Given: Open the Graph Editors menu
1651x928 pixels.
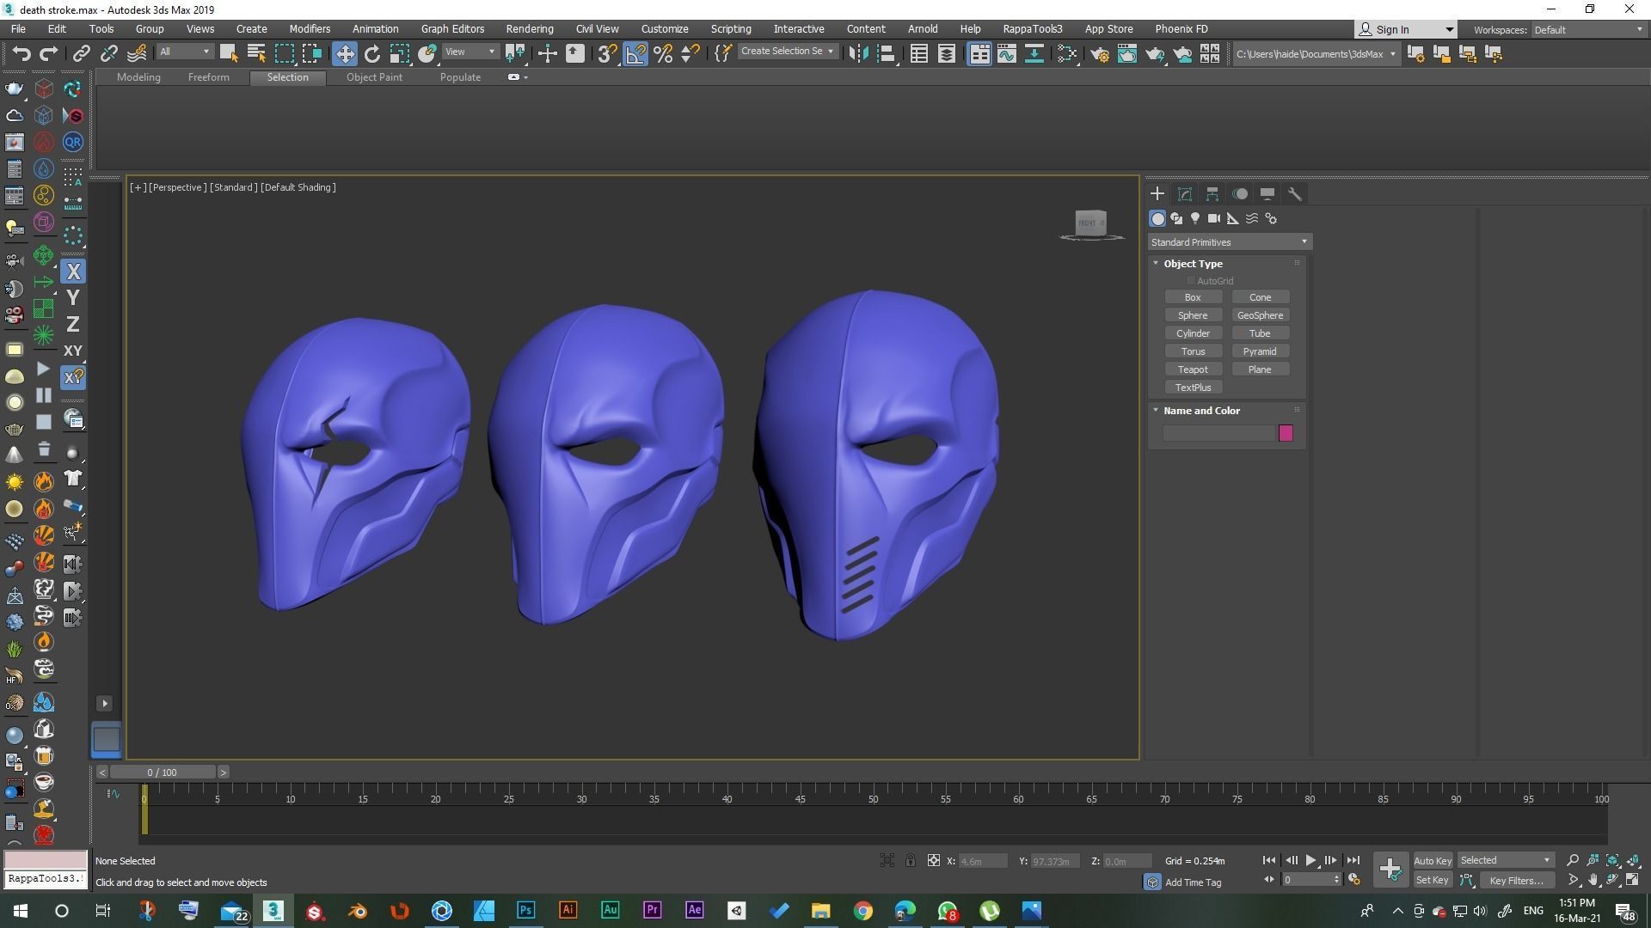Looking at the screenshot, I should coord(452,29).
